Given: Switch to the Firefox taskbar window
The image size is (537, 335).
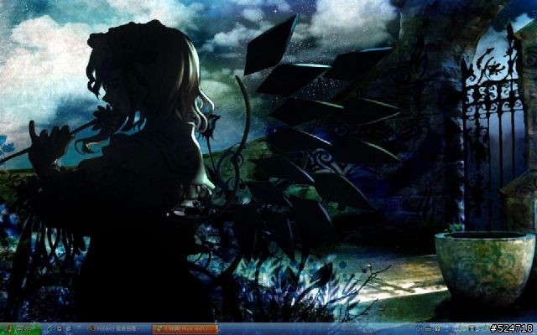Looking at the screenshot, I should [118, 329].
